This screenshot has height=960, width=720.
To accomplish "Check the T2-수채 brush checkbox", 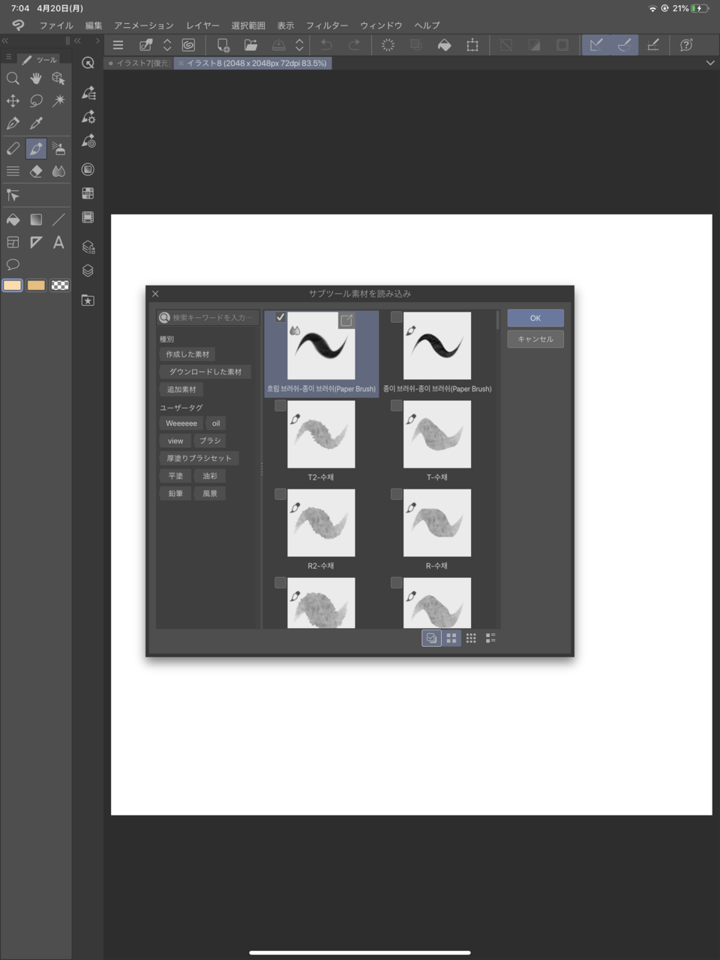I will tap(280, 406).
